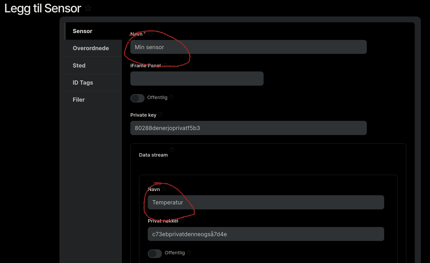This screenshot has height=263, width=430.
Task: Open help icon beside Private key label
Action: [161, 115]
